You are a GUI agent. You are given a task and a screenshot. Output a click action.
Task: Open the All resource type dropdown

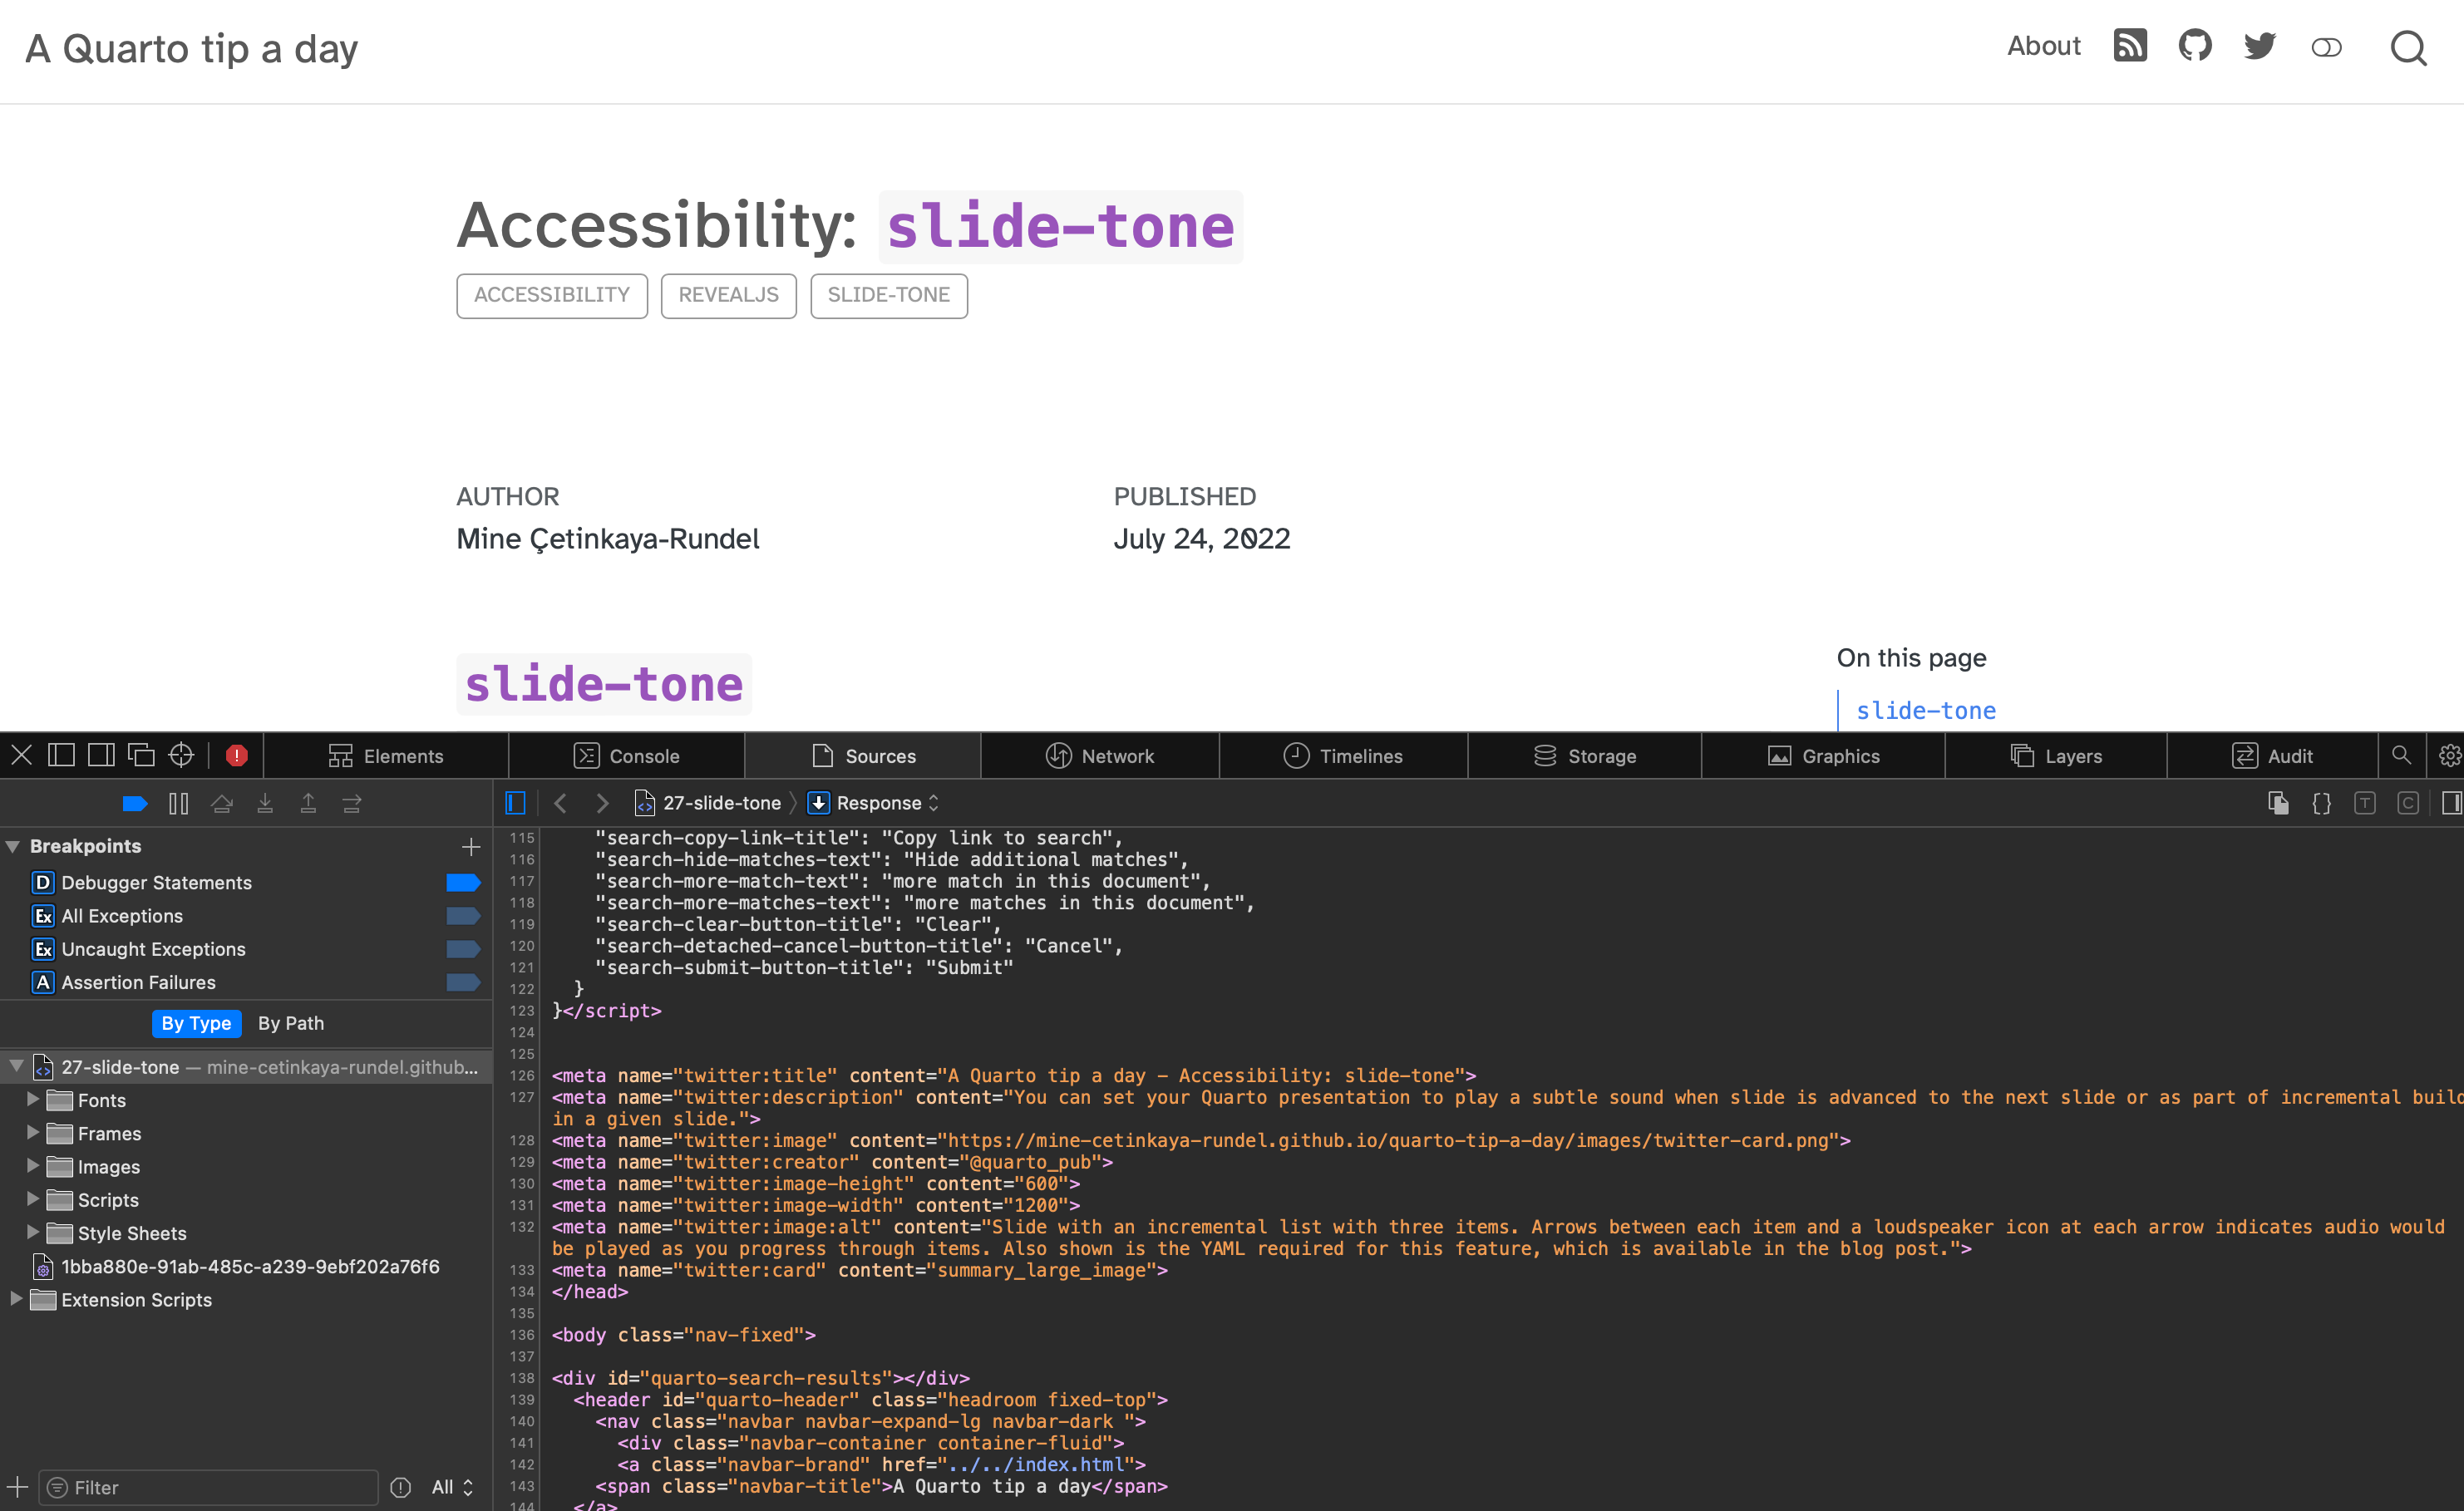point(452,1487)
